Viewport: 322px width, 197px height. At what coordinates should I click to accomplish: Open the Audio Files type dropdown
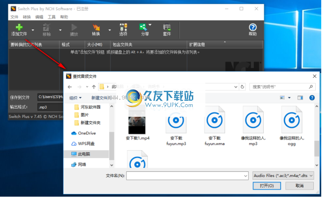pos(283,176)
